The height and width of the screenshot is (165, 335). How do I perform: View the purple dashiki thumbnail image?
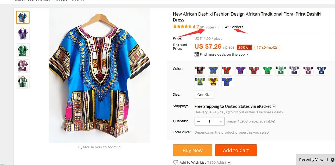point(23,34)
